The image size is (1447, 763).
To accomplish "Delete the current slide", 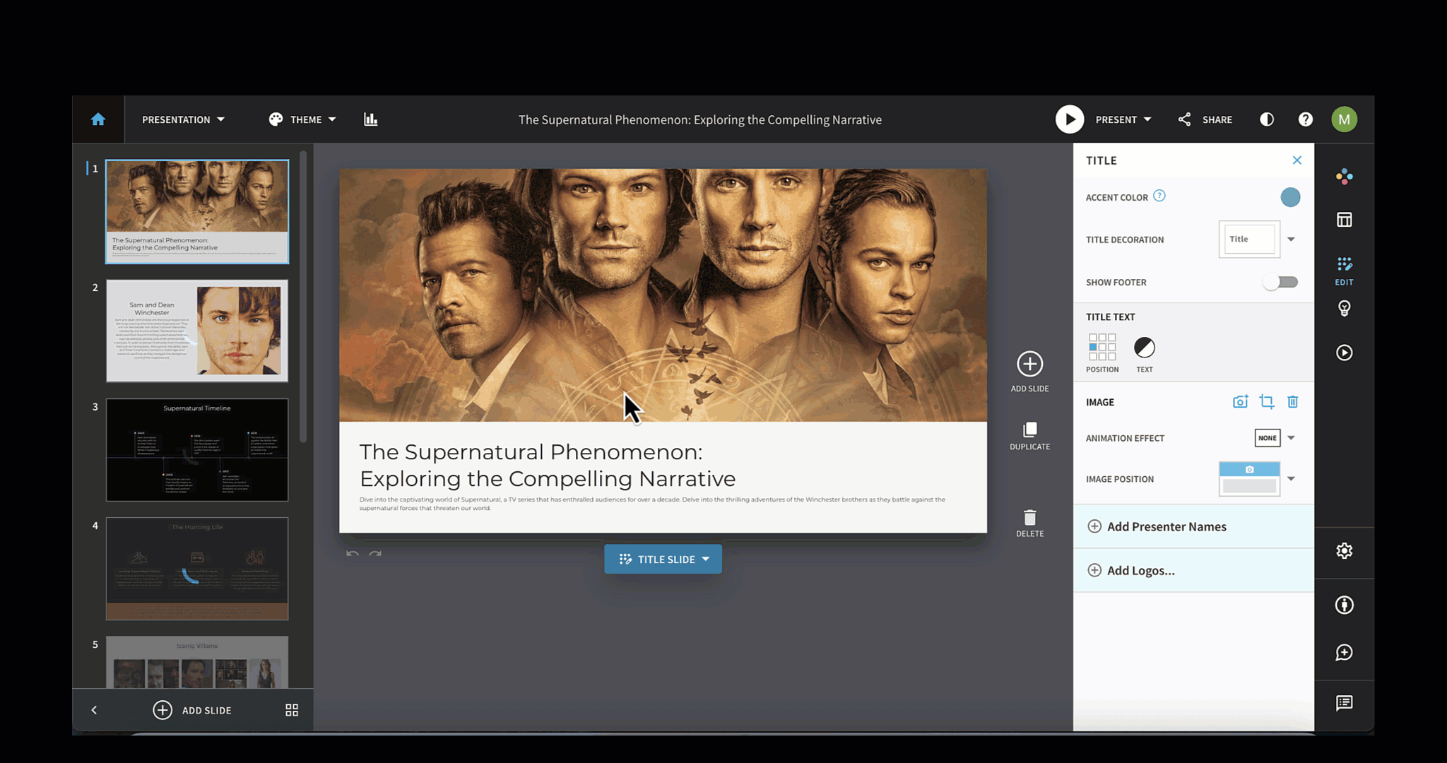I will tap(1030, 524).
